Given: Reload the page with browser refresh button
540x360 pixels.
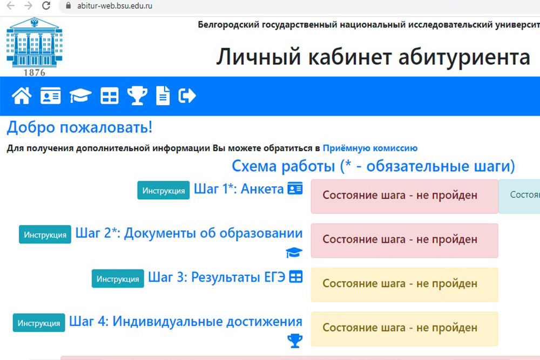Looking at the screenshot, I should pyautogui.click(x=46, y=6).
